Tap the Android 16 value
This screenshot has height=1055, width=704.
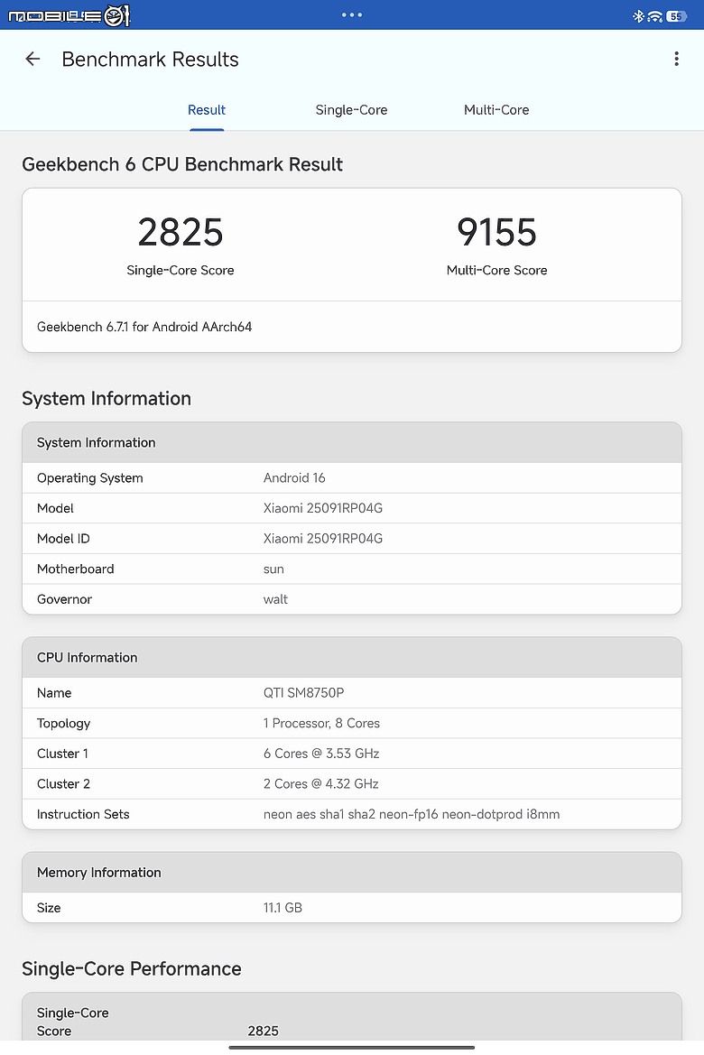click(294, 477)
